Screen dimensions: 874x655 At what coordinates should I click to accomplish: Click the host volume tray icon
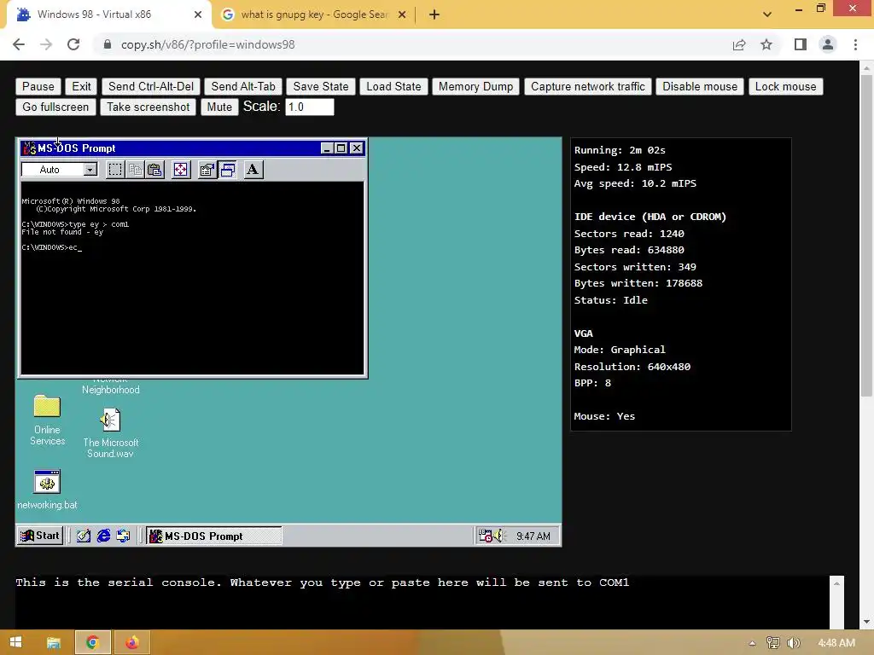794,643
